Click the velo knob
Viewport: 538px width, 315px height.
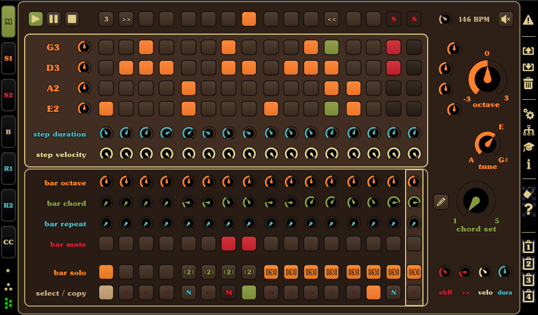[485, 272]
